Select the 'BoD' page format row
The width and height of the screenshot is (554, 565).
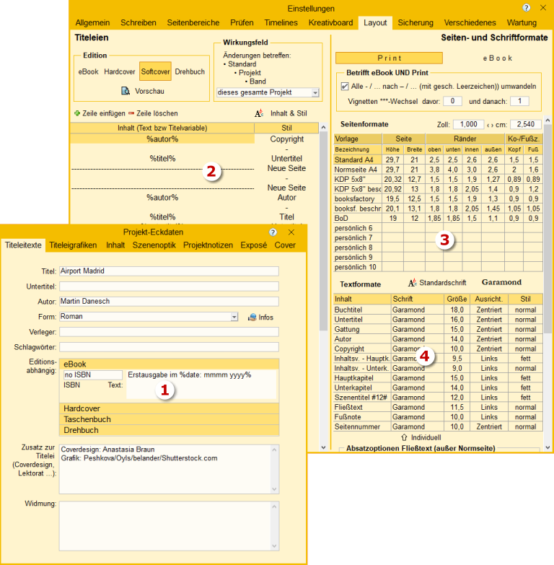pyautogui.click(x=438, y=218)
